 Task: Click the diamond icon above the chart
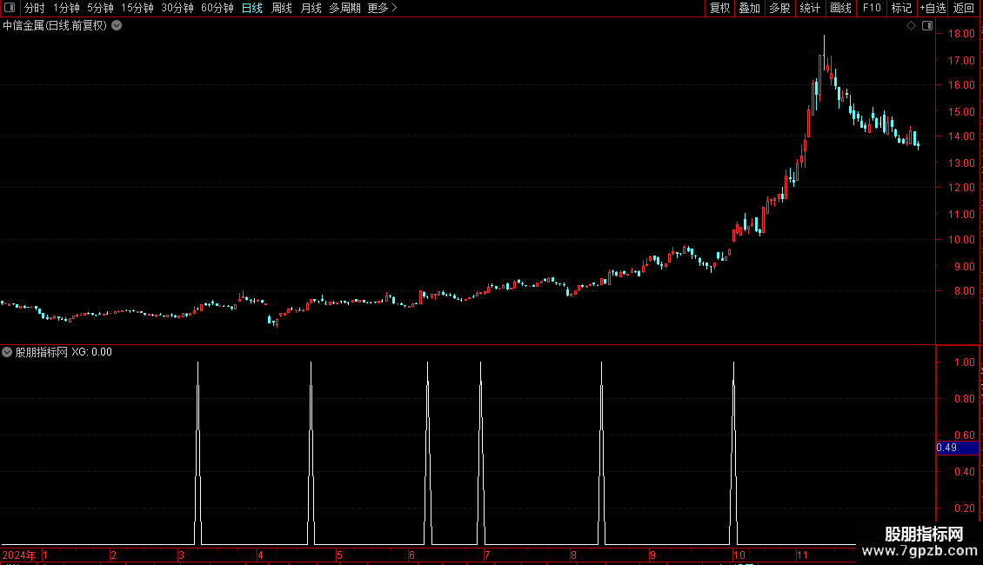click(912, 26)
